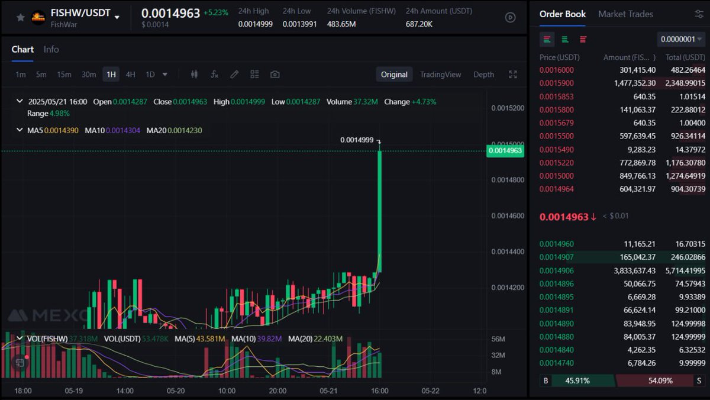
Task: Select bid price 0.0014907
Action: coord(557,257)
